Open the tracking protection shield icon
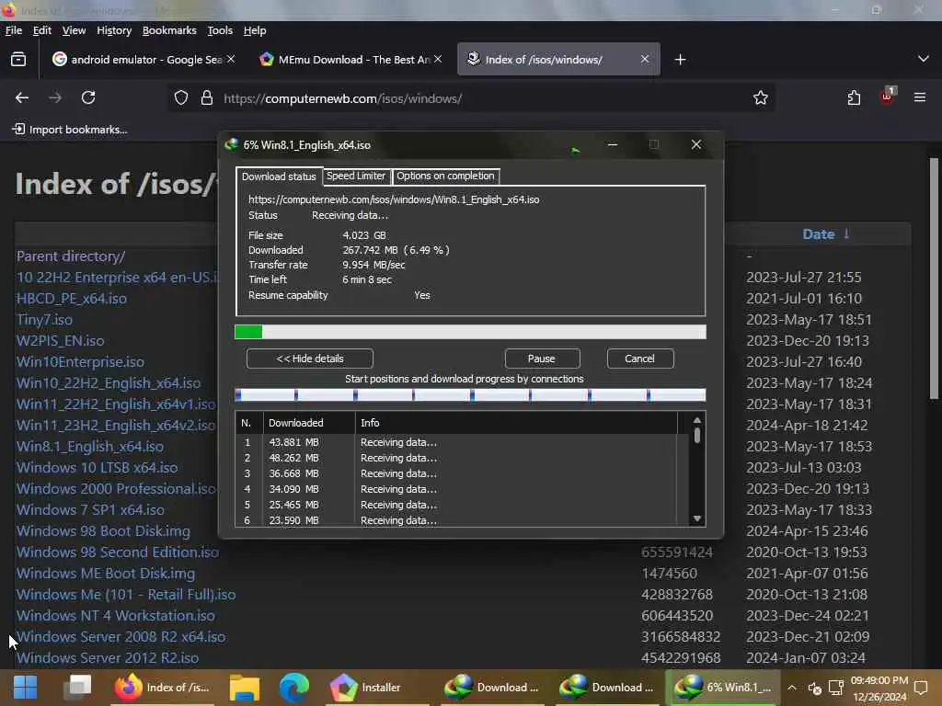 181,97
